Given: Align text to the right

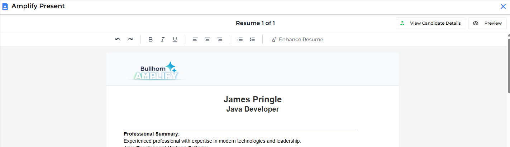Looking at the screenshot, I should coord(220,39).
